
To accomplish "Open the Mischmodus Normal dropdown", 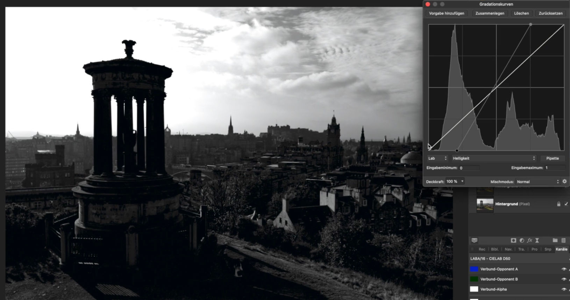I will [x=538, y=182].
